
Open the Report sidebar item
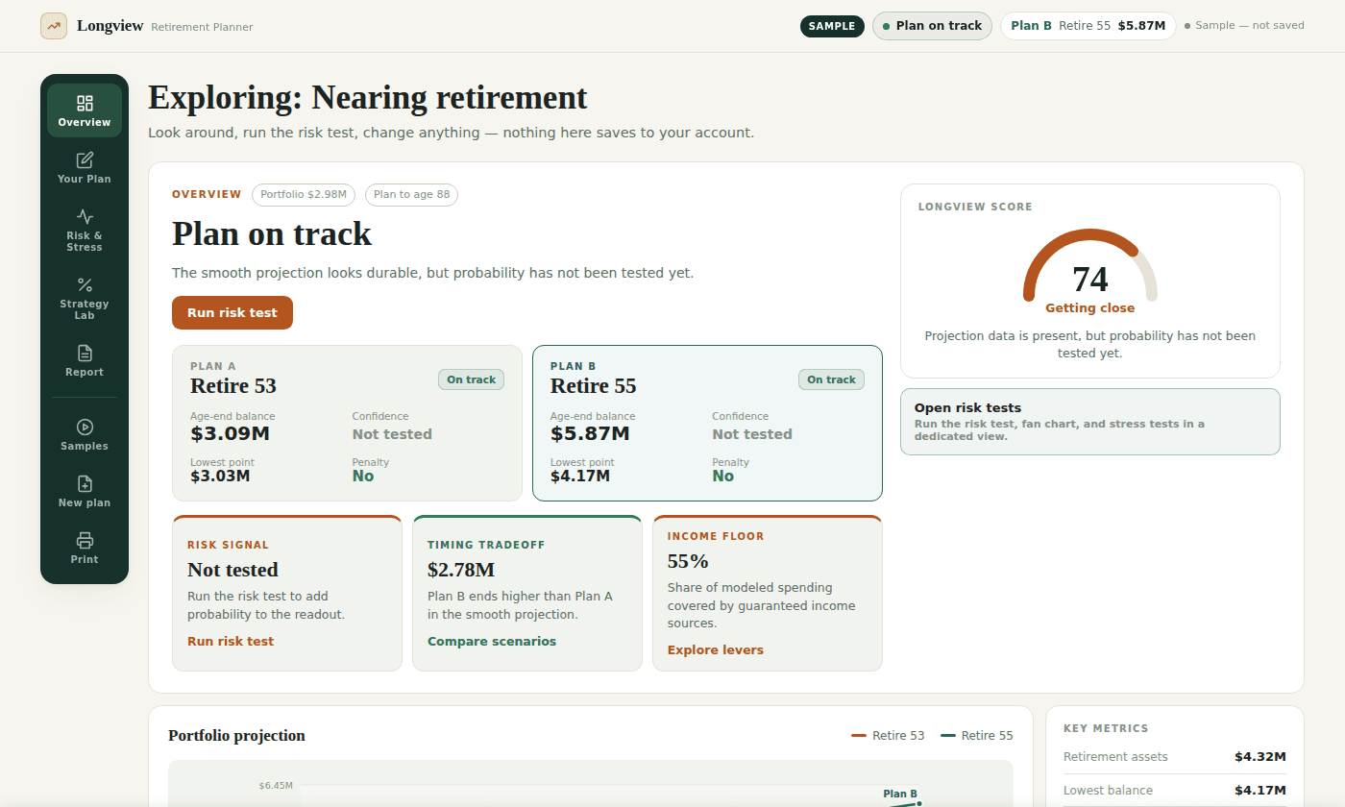85,360
